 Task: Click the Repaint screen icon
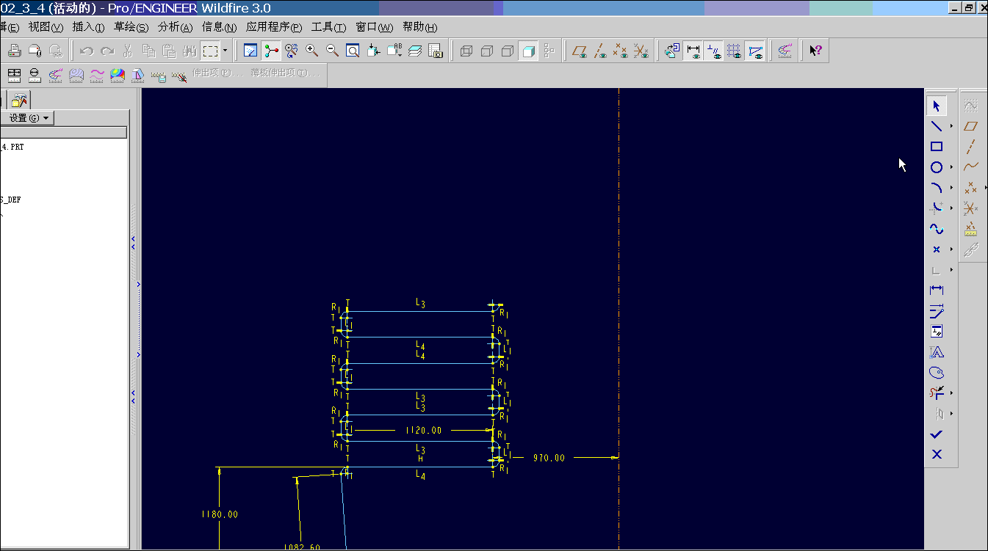coord(251,51)
